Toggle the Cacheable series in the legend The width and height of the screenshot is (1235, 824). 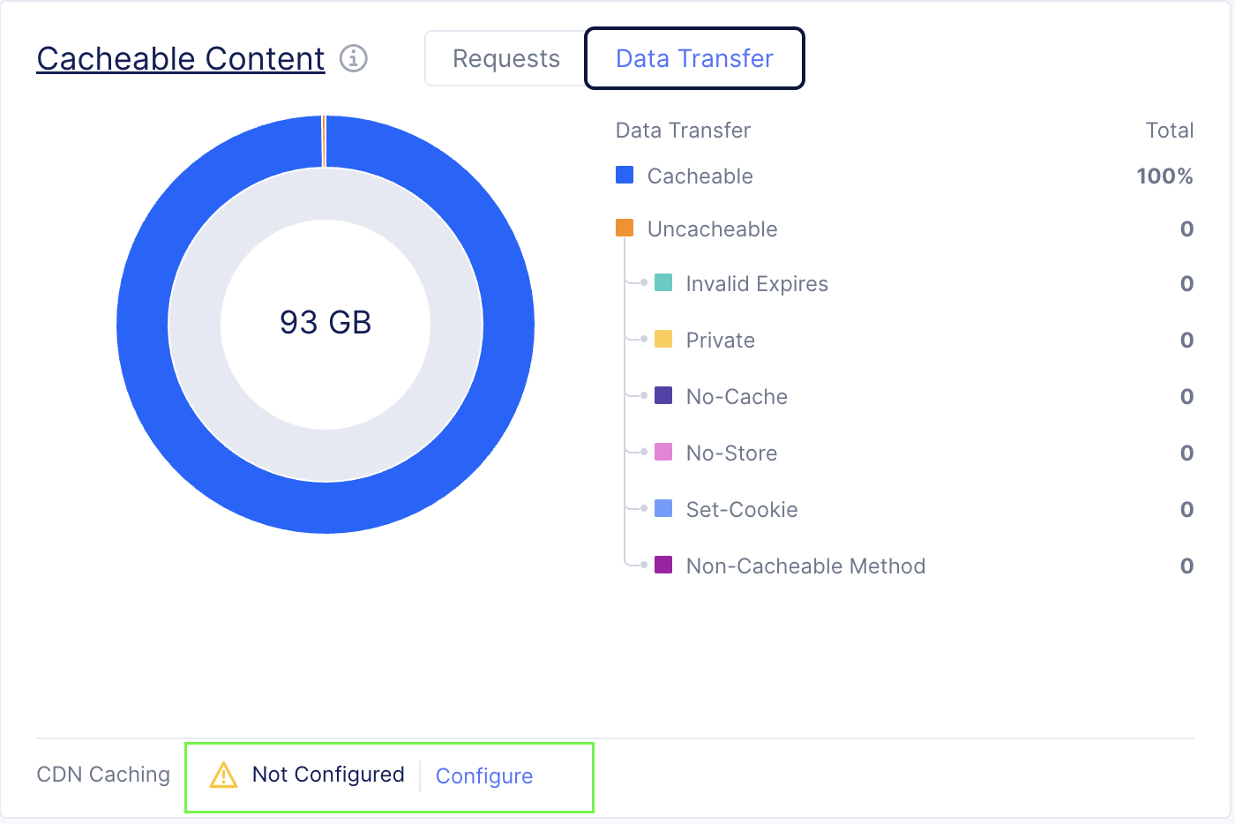(x=700, y=176)
